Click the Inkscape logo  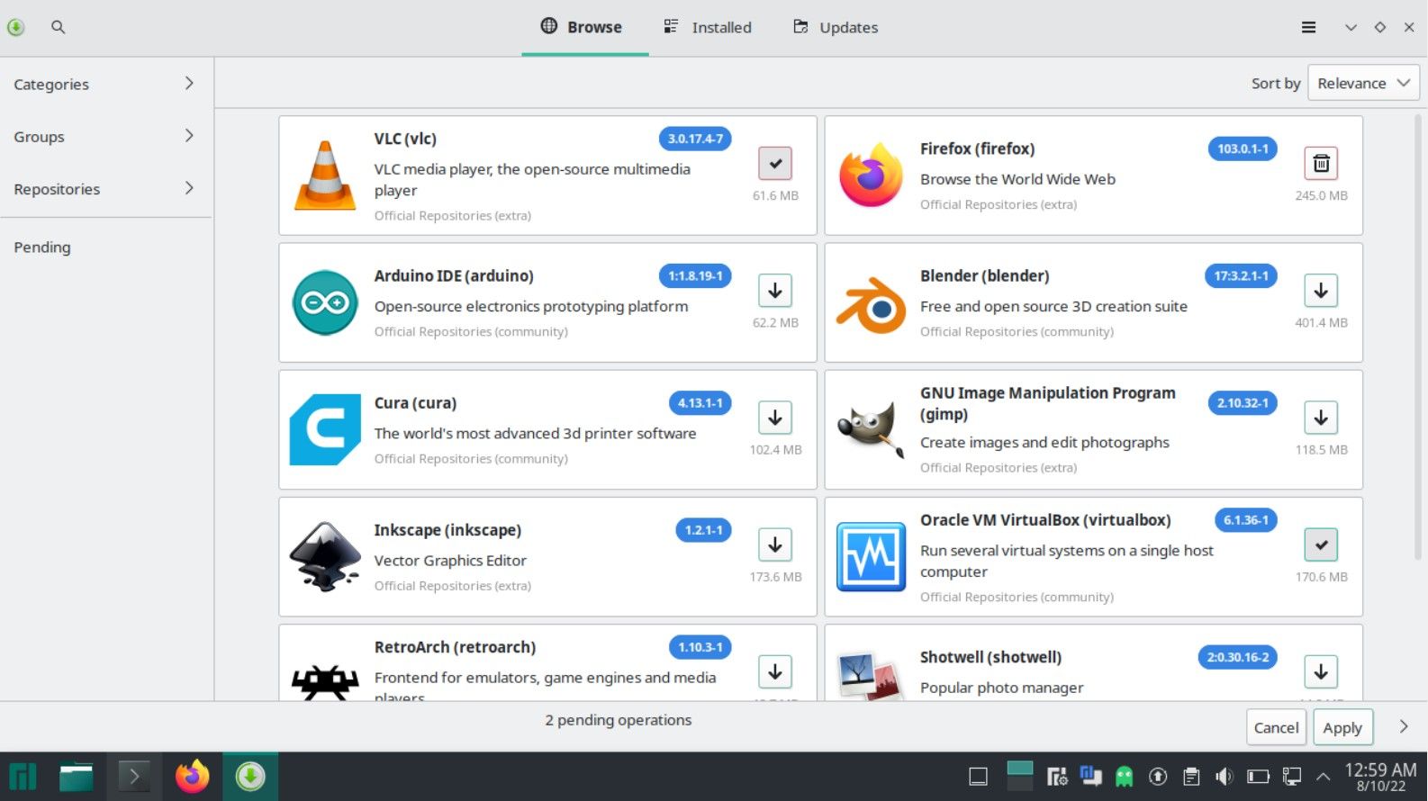click(325, 556)
